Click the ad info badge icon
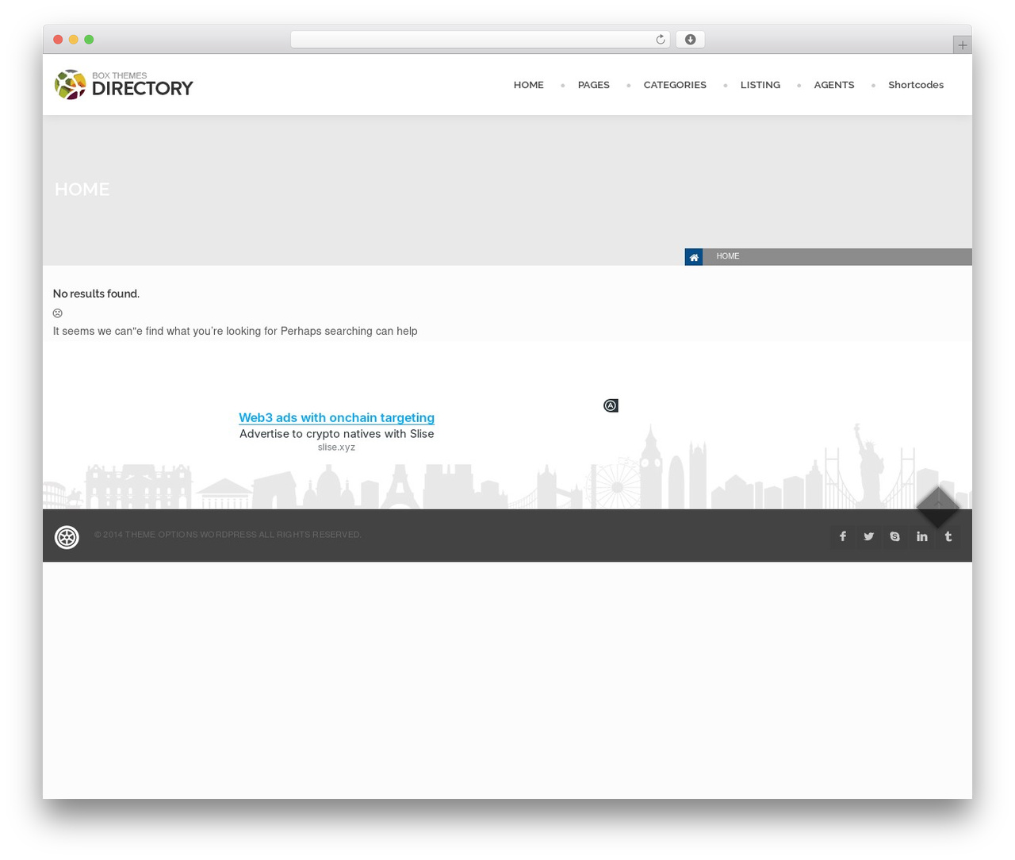The image size is (1015, 860). coord(611,405)
